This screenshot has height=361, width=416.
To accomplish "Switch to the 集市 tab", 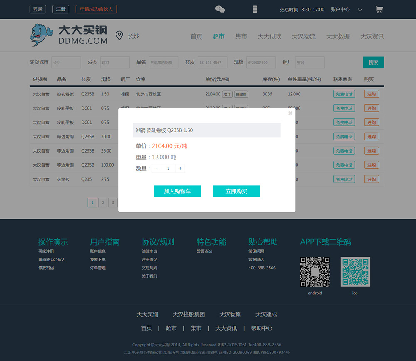I will [x=241, y=36].
